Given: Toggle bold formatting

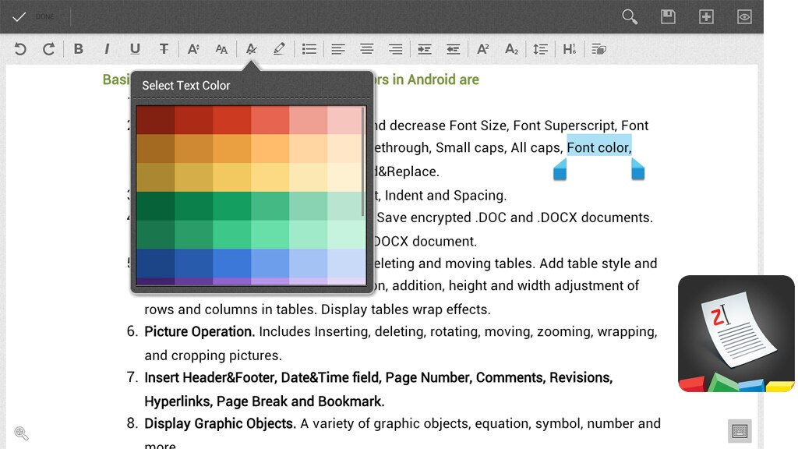Looking at the screenshot, I should coord(78,49).
